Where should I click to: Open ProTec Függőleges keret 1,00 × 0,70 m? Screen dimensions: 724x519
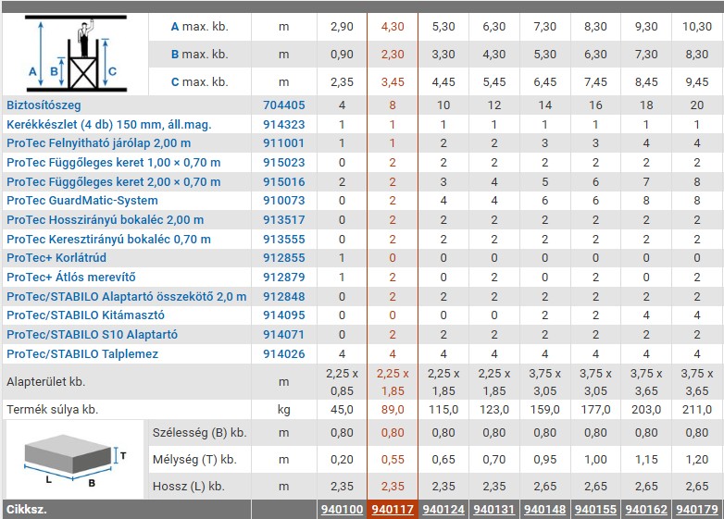113,163
